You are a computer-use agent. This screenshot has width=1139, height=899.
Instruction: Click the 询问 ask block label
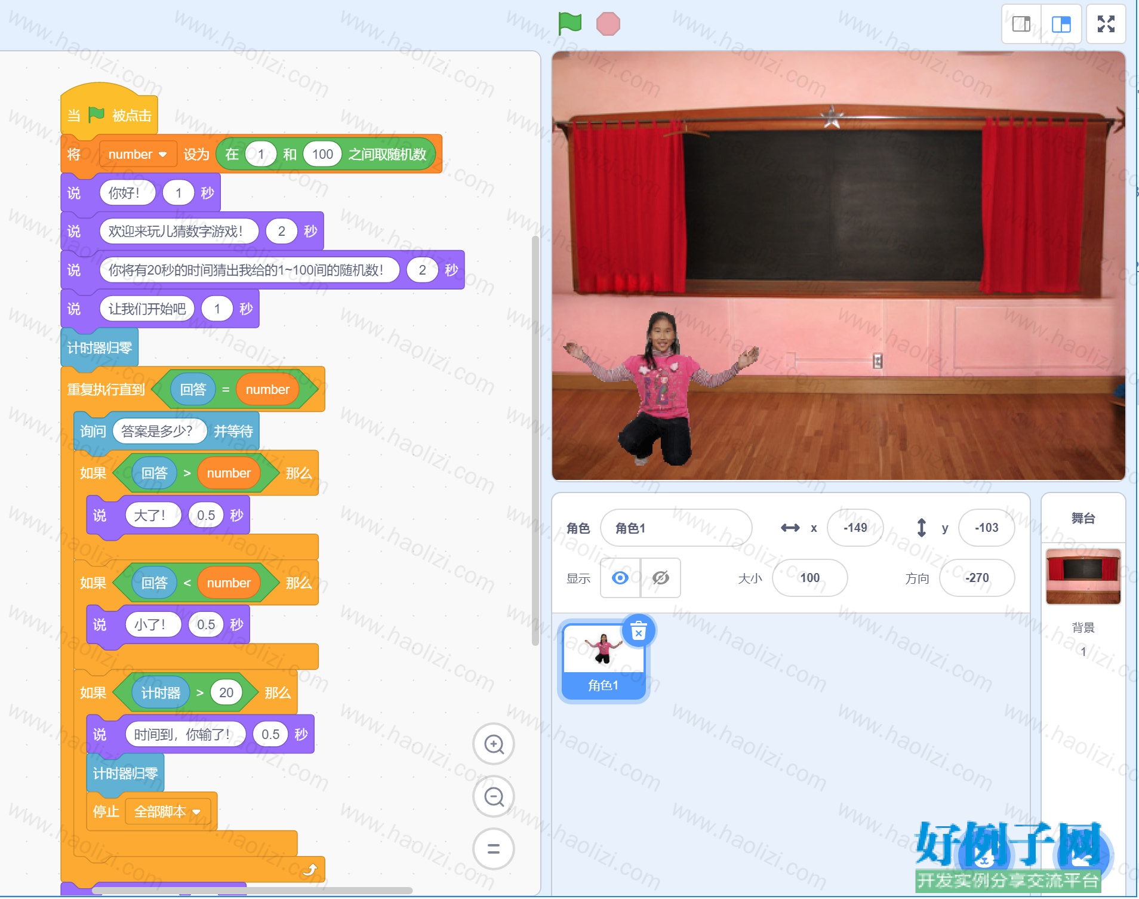coord(93,431)
